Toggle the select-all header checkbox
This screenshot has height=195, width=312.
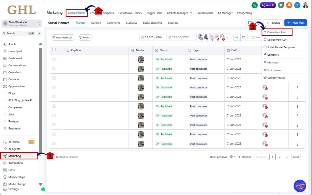(54, 49)
